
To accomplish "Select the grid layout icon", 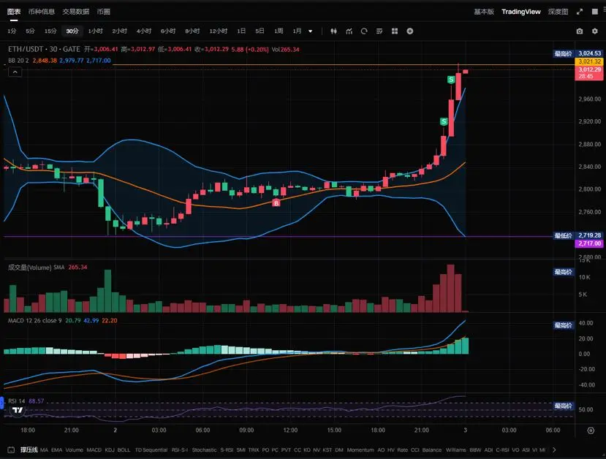I will [x=395, y=31].
